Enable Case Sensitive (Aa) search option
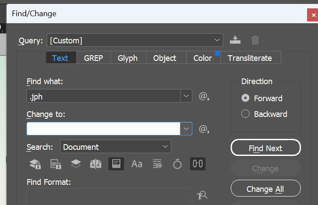The height and width of the screenshot is (205, 318). [x=137, y=164]
